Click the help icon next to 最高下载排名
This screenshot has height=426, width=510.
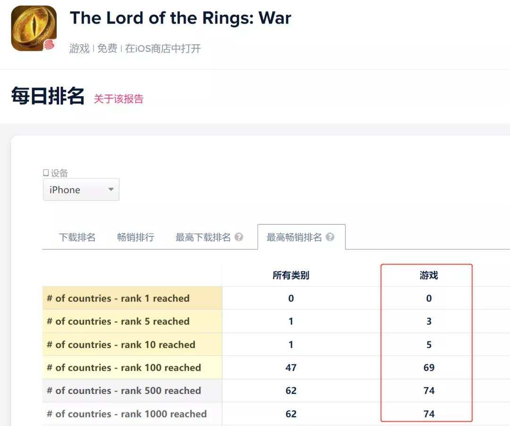pos(240,237)
